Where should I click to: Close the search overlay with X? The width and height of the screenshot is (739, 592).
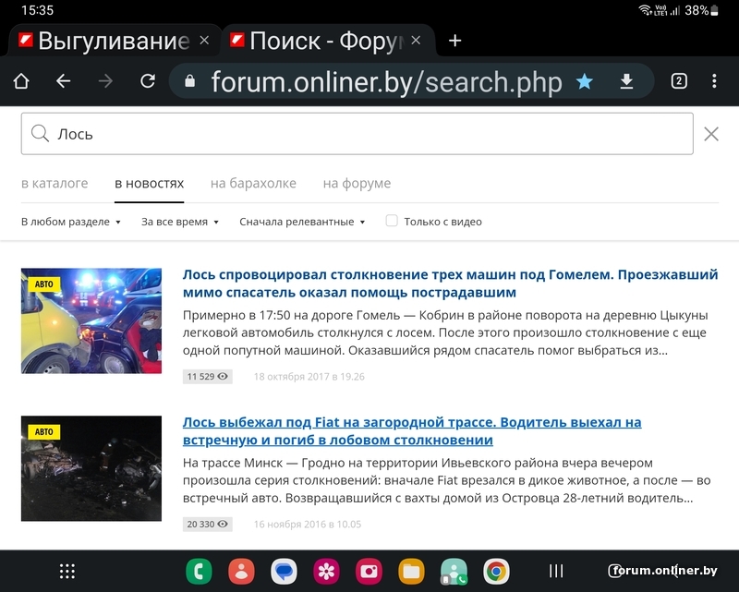[711, 134]
